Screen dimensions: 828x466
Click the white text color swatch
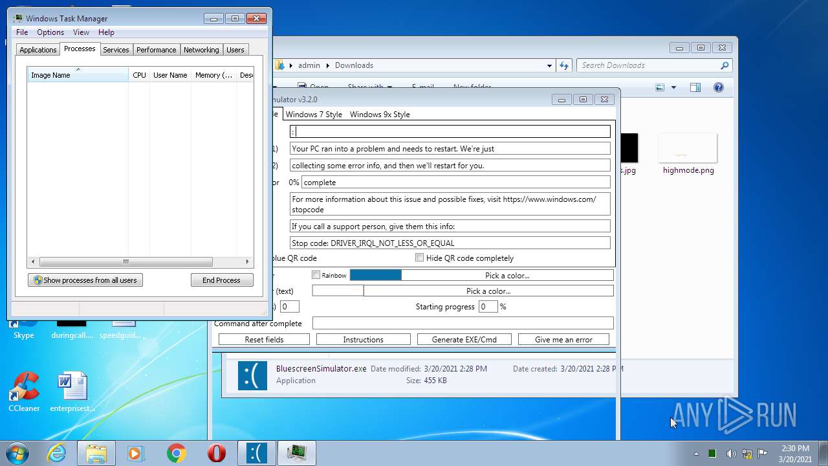pos(338,291)
